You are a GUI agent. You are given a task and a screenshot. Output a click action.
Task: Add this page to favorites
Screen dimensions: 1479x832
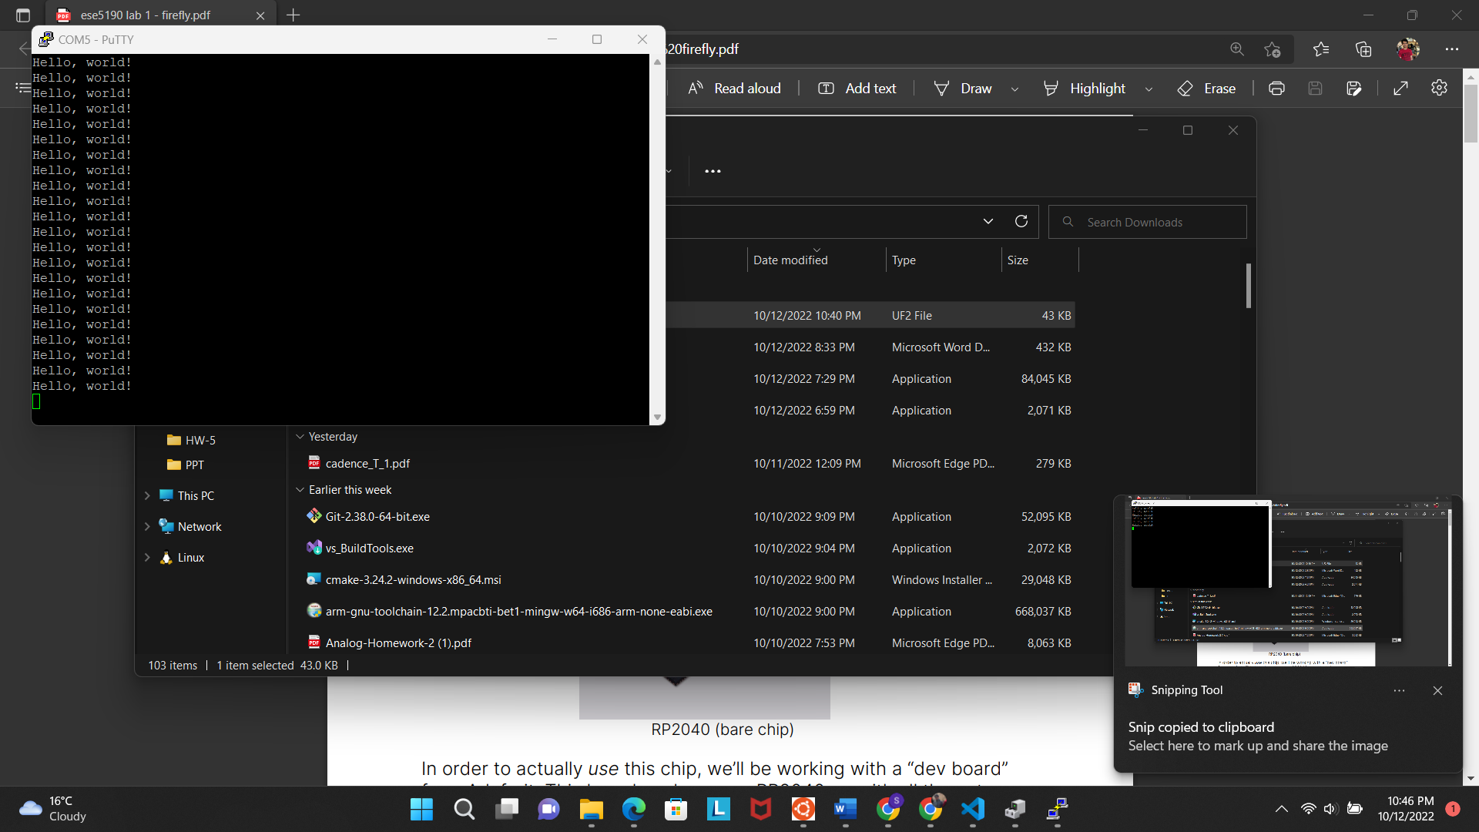(1273, 49)
